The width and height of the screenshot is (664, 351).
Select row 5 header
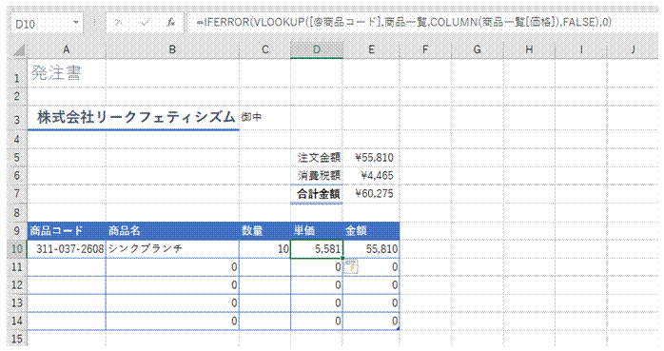[x=17, y=158]
